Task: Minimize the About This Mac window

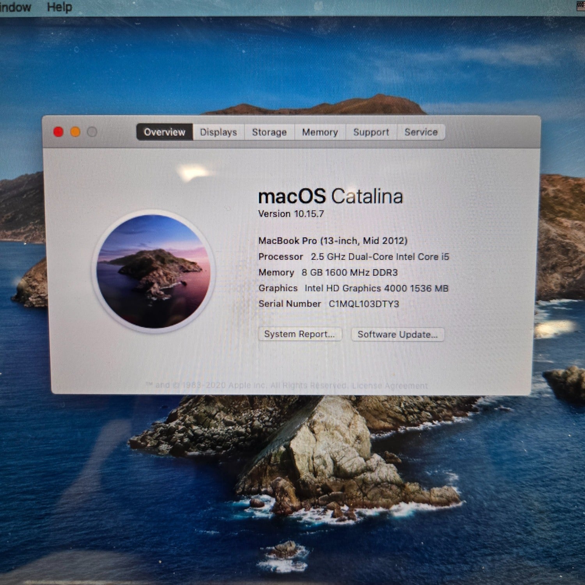Action: [x=75, y=132]
